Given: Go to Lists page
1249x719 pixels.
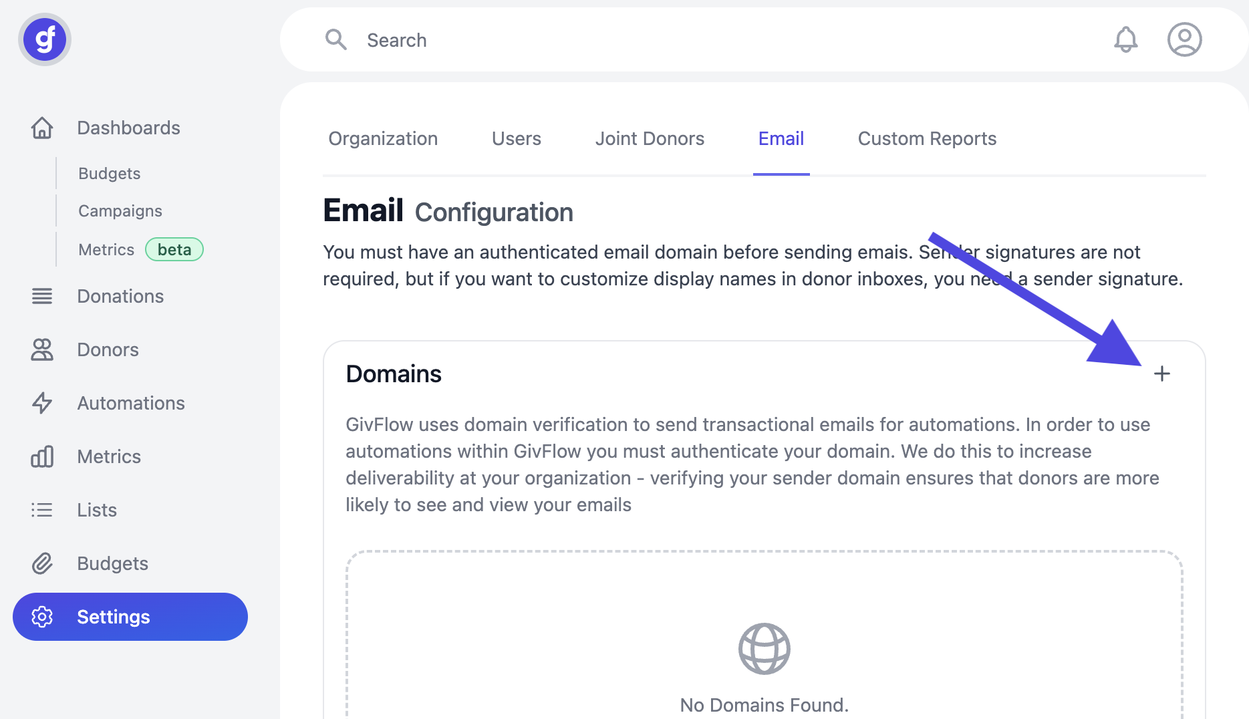Looking at the screenshot, I should point(97,510).
